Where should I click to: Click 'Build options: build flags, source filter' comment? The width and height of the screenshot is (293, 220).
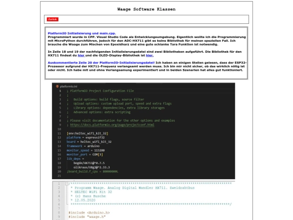tap(109, 99)
